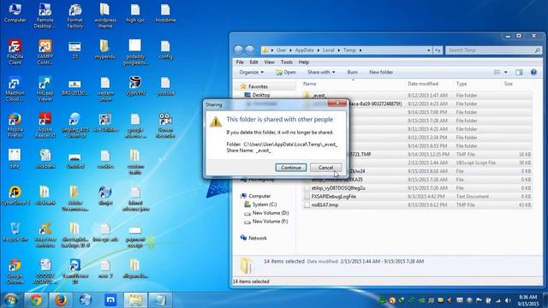Screen dimensions: 548x308
Task: Click the Explorer back navigation arrow
Action: [238, 50]
